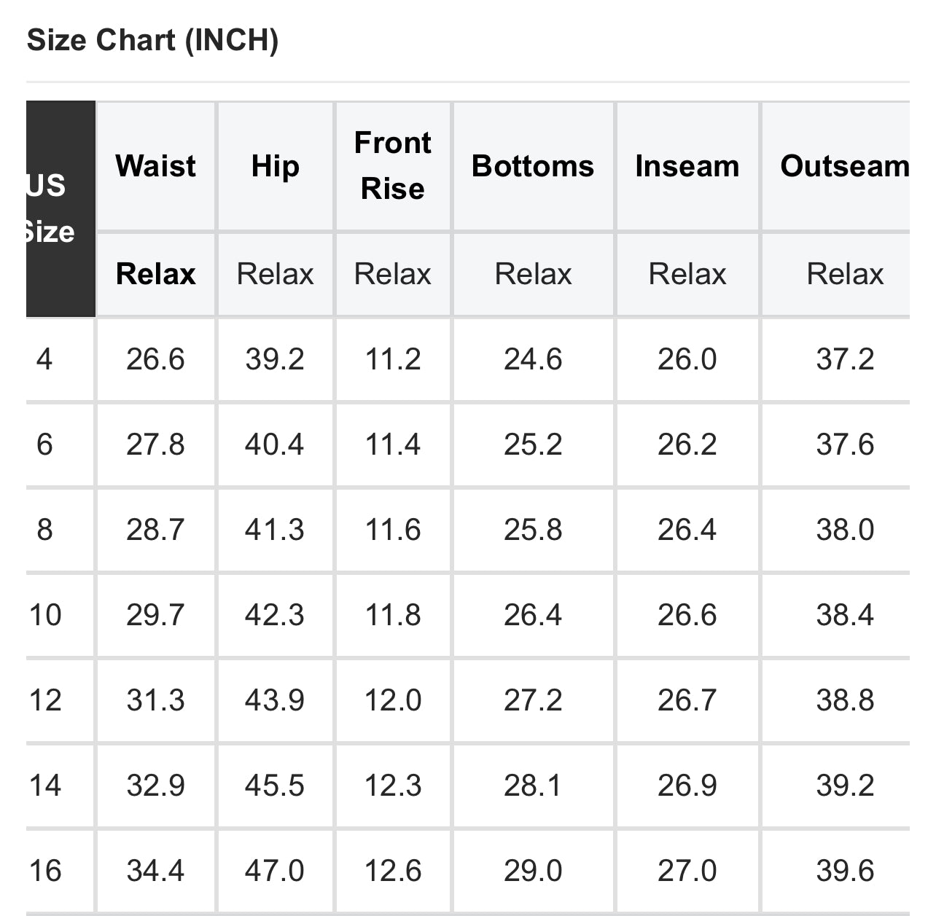
Task: Select the size 10 row label
Action: [x=45, y=615]
